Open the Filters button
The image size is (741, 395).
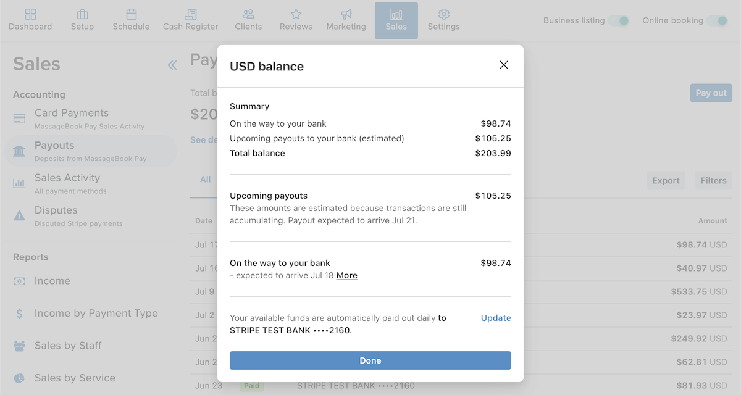click(713, 181)
